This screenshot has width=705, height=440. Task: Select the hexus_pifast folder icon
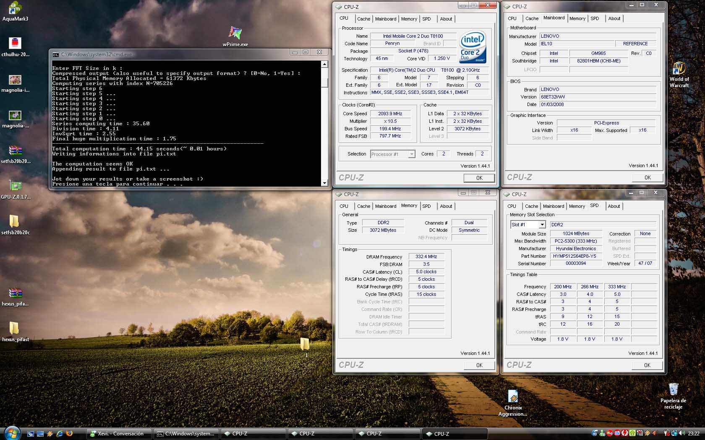(16, 331)
